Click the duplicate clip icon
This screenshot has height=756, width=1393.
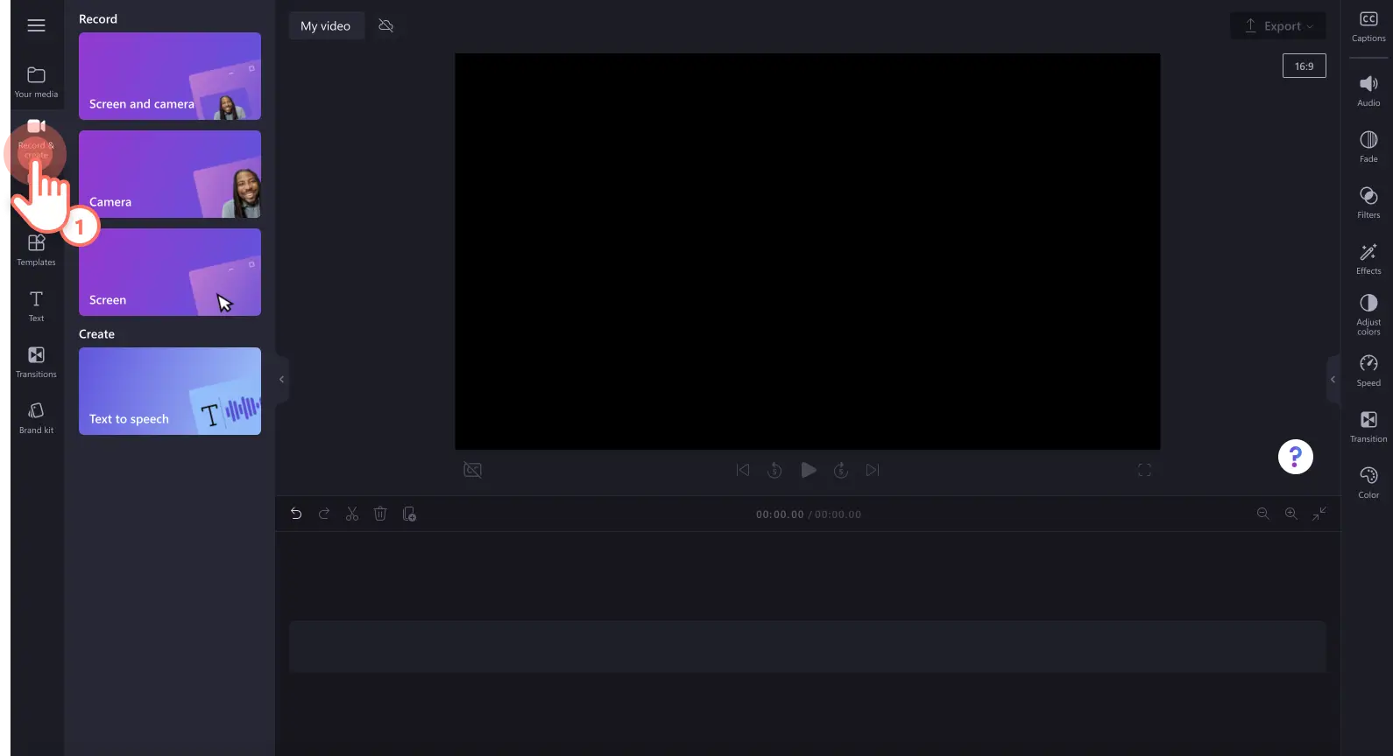click(409, 514)
